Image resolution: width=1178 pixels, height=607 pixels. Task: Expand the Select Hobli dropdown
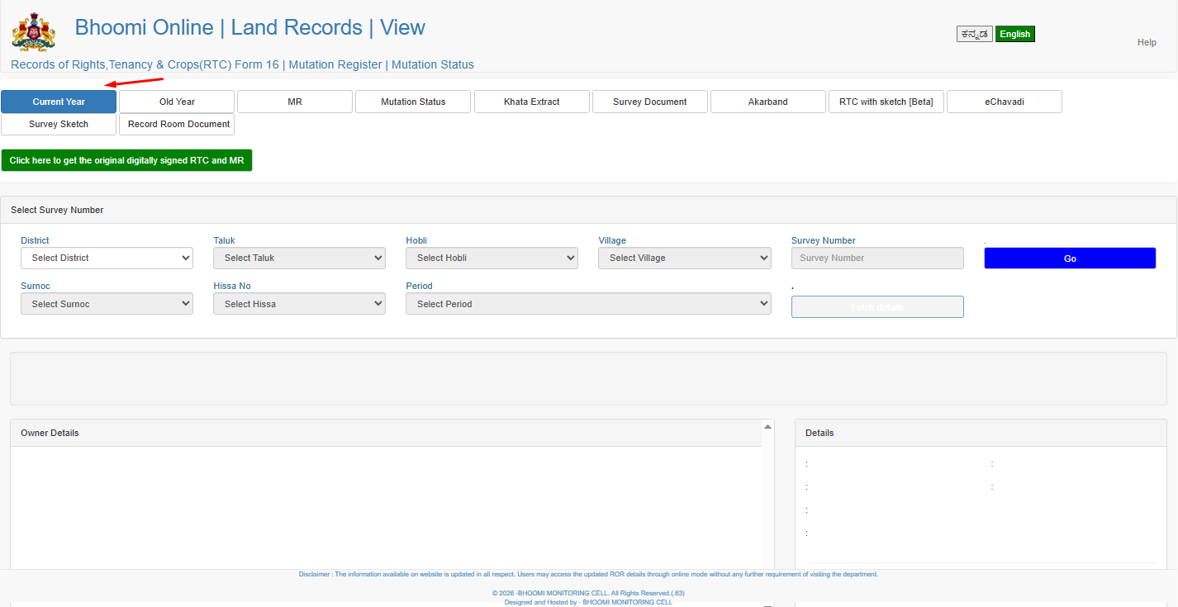[492, 258]
